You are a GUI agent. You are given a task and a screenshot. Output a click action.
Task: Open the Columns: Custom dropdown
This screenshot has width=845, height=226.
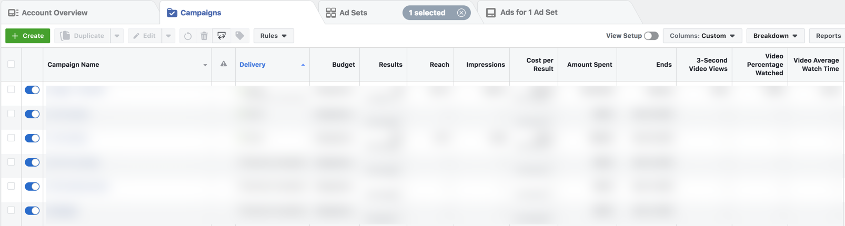coord(702,36)
